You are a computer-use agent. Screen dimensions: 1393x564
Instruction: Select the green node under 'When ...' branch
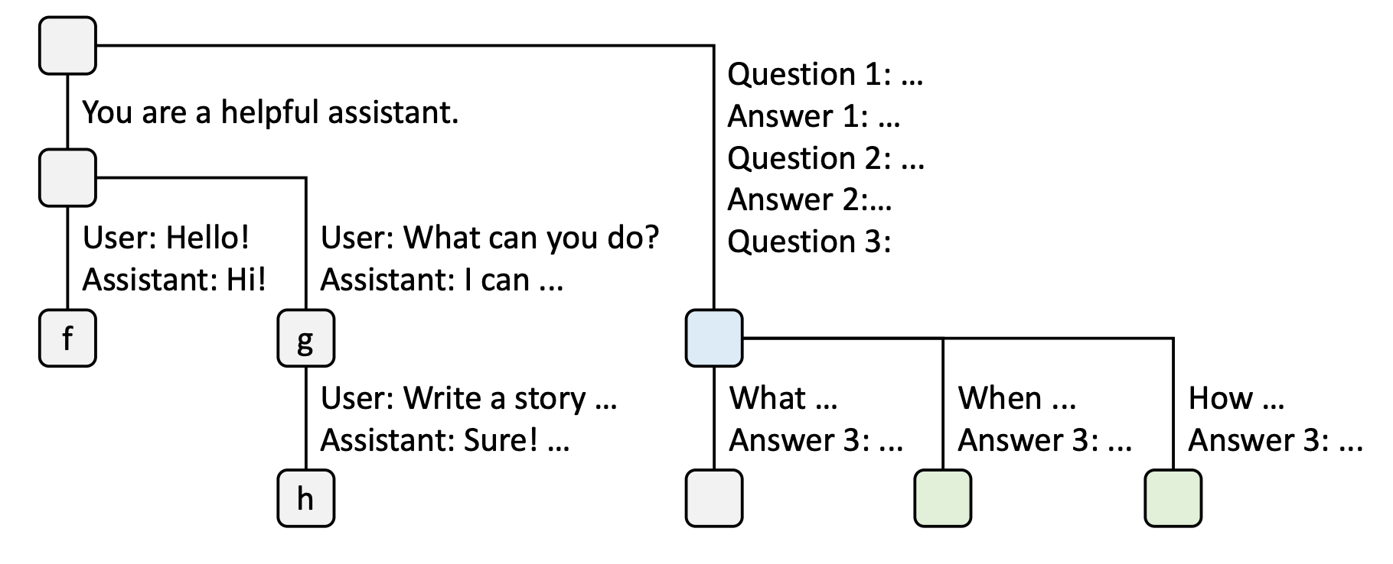[942, 498]
